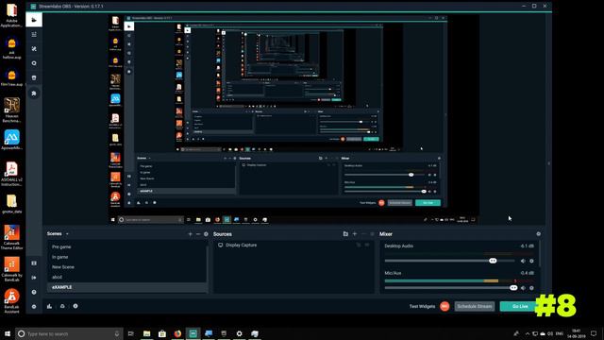Click the stream preview display area
The height and width of the screenshot is (340, 604).
pos(294,120)
